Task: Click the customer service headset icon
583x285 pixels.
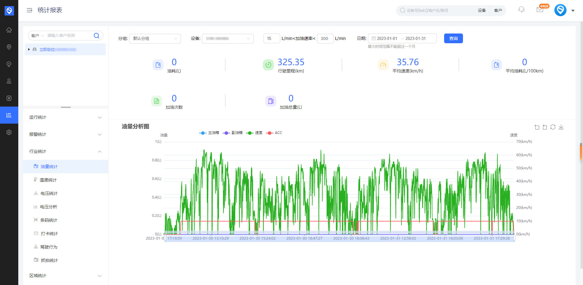Action: pos(521,10)
